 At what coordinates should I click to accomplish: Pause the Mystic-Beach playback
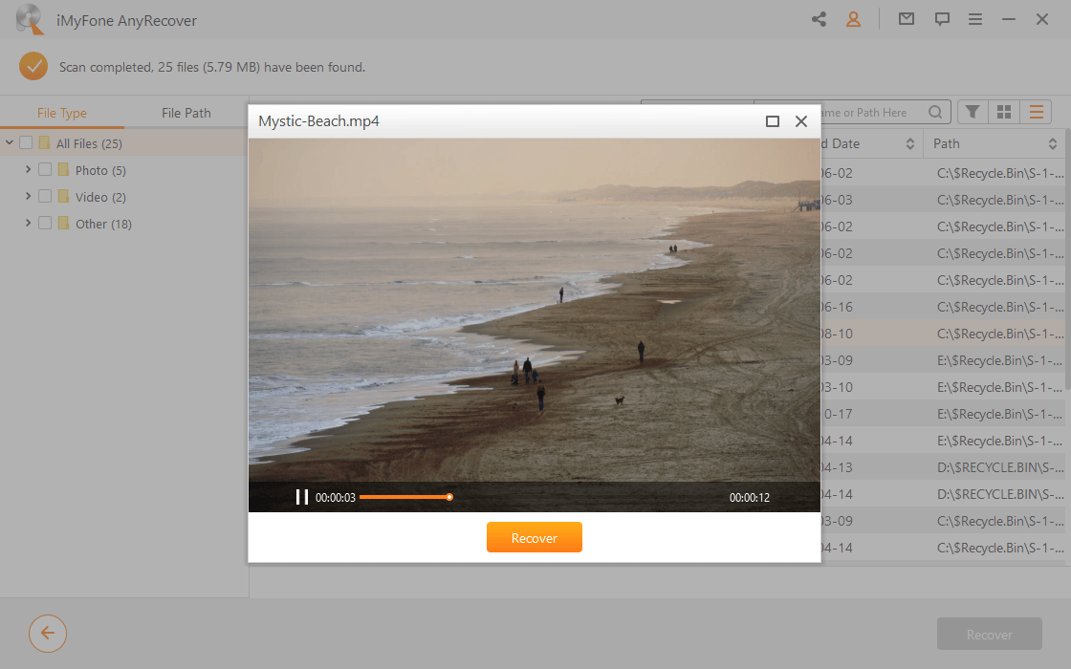pyautogui.click(x=302, y=497)
